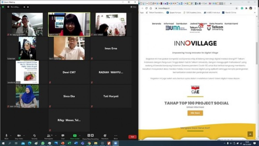Click the green Share Screen button
The height and width of the screenshot is (146, 259).
pyautogui.click(x=75, y=137)
